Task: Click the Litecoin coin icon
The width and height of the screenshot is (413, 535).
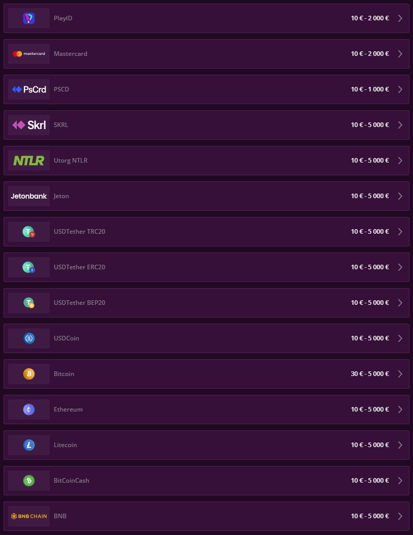Action: click(x=28, y=445)
